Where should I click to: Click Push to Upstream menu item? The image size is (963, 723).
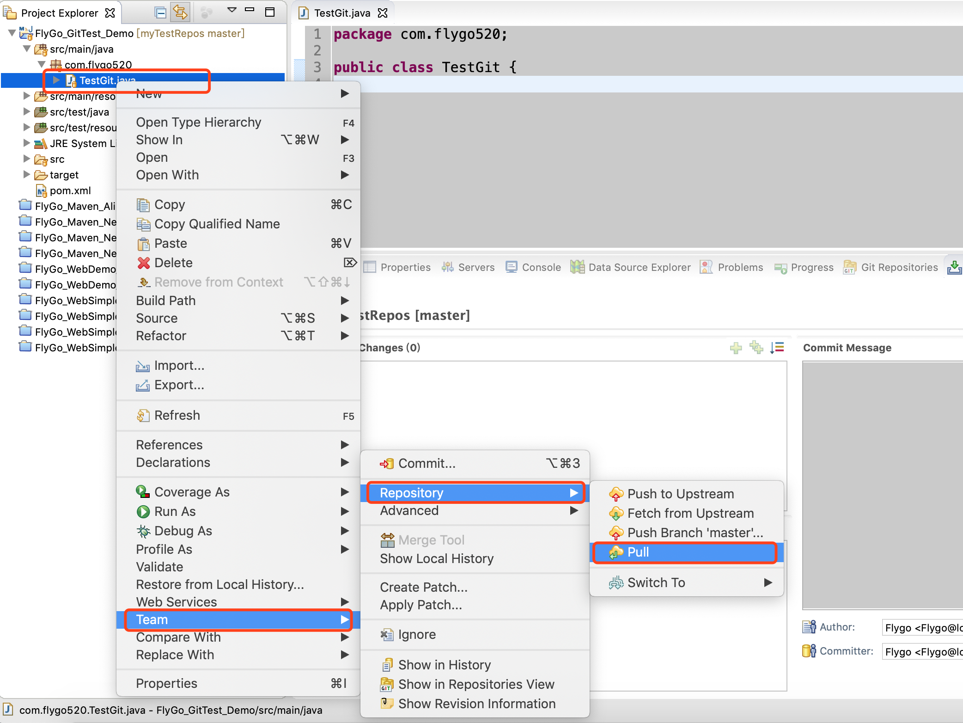[x=680, y=494]
